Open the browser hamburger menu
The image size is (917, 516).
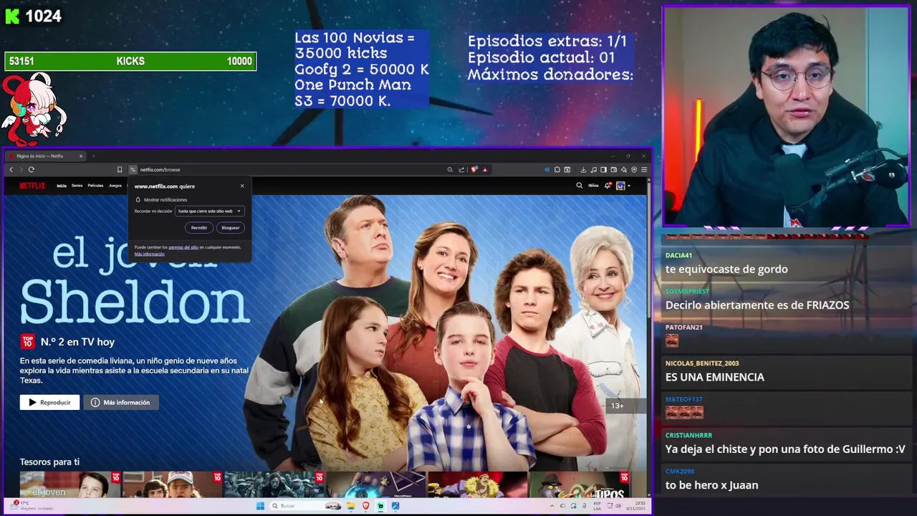click(x=644, y=170)
